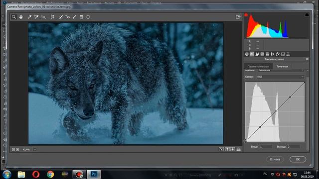This screenshot has height=179, width=319.
Task: Select the Transform tool
Action: (52, 17)
